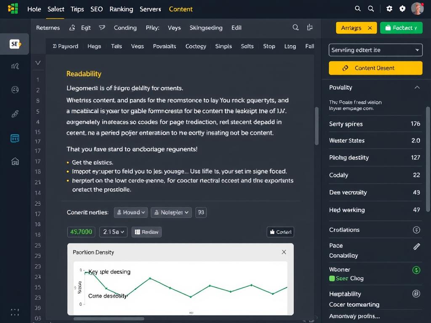Toggle the green Wboner status indicator
Viewport: 431px width, 323px height.
click(x=417, y=270)
